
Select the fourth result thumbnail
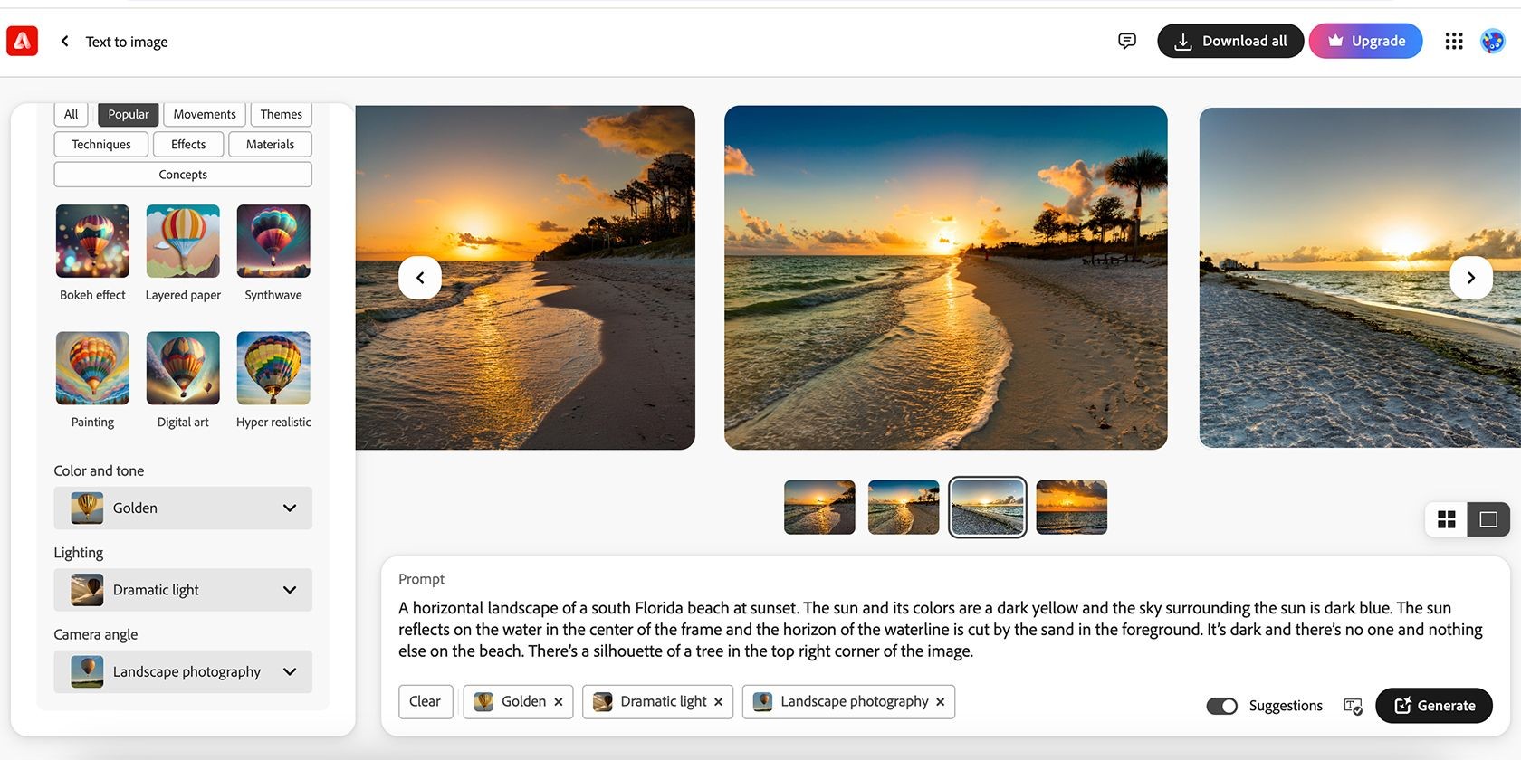click(x=1072, y=507)
